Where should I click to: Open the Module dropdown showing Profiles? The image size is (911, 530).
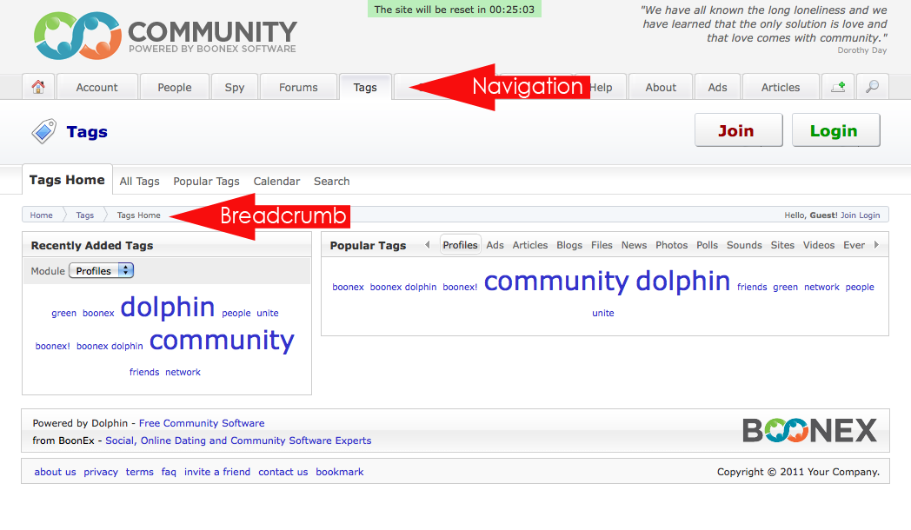coord(101,271)
